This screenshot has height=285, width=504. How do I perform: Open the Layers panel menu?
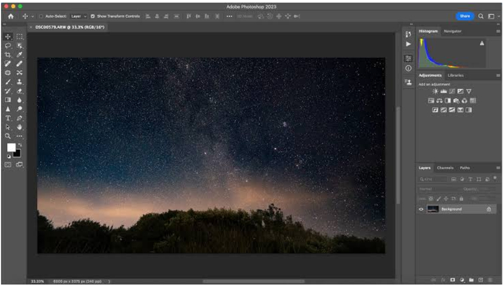click(498, 168)
